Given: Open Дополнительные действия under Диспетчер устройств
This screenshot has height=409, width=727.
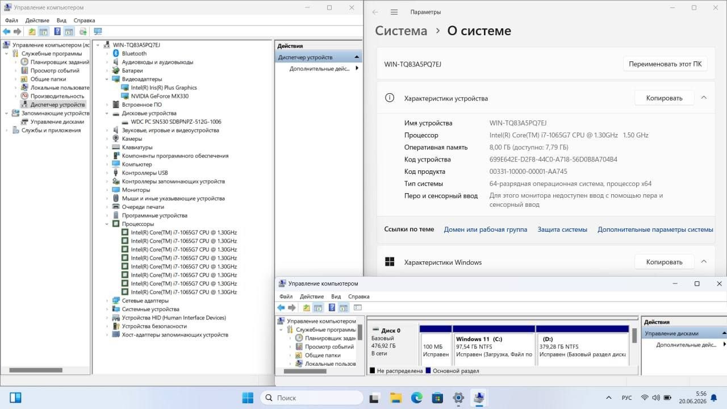Looking at the screenshot, I should pos(319,68).
